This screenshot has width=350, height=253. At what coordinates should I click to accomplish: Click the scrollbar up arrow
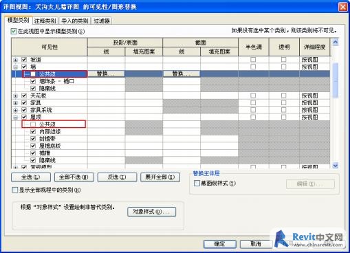point(336,42)
